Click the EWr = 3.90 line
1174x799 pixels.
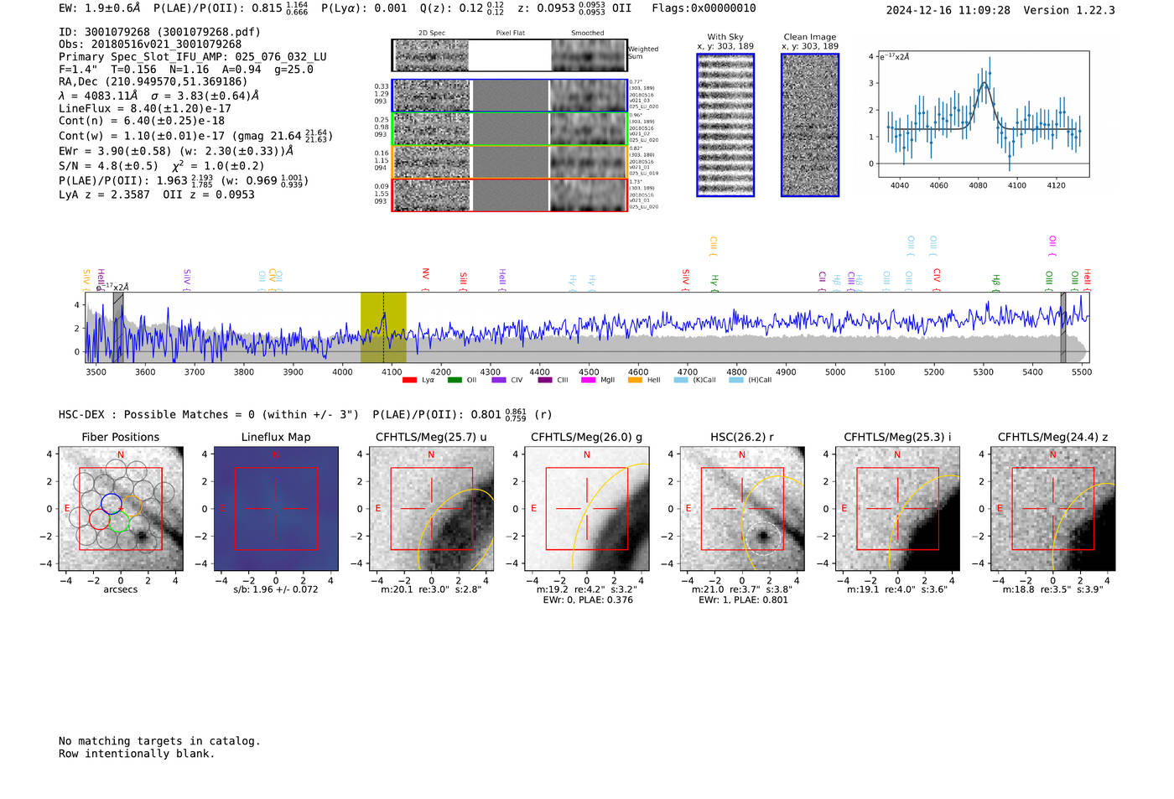(176, 151)
